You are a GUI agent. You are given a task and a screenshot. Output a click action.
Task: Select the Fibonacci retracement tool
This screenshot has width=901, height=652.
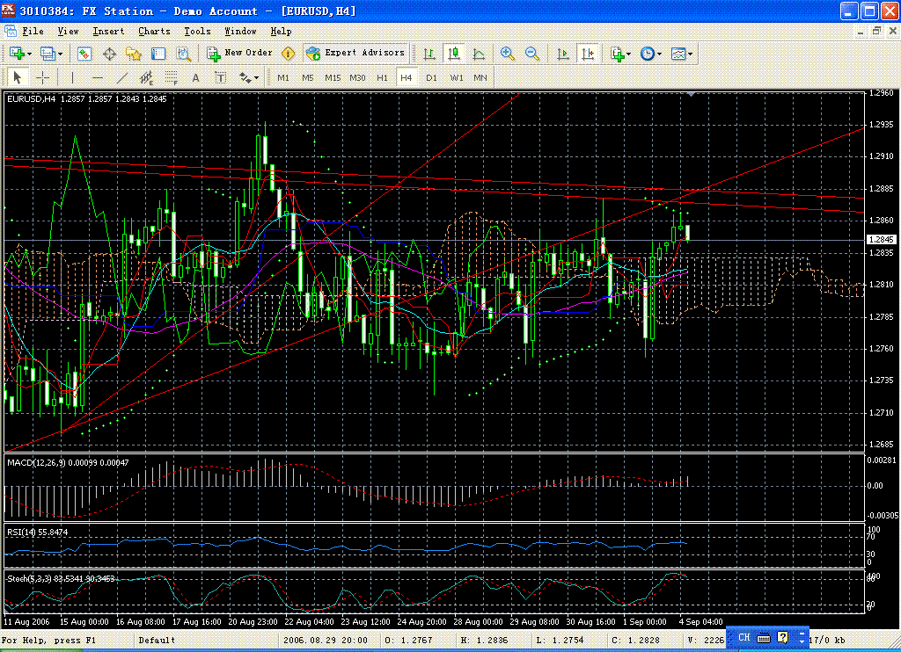coord(172,77)
